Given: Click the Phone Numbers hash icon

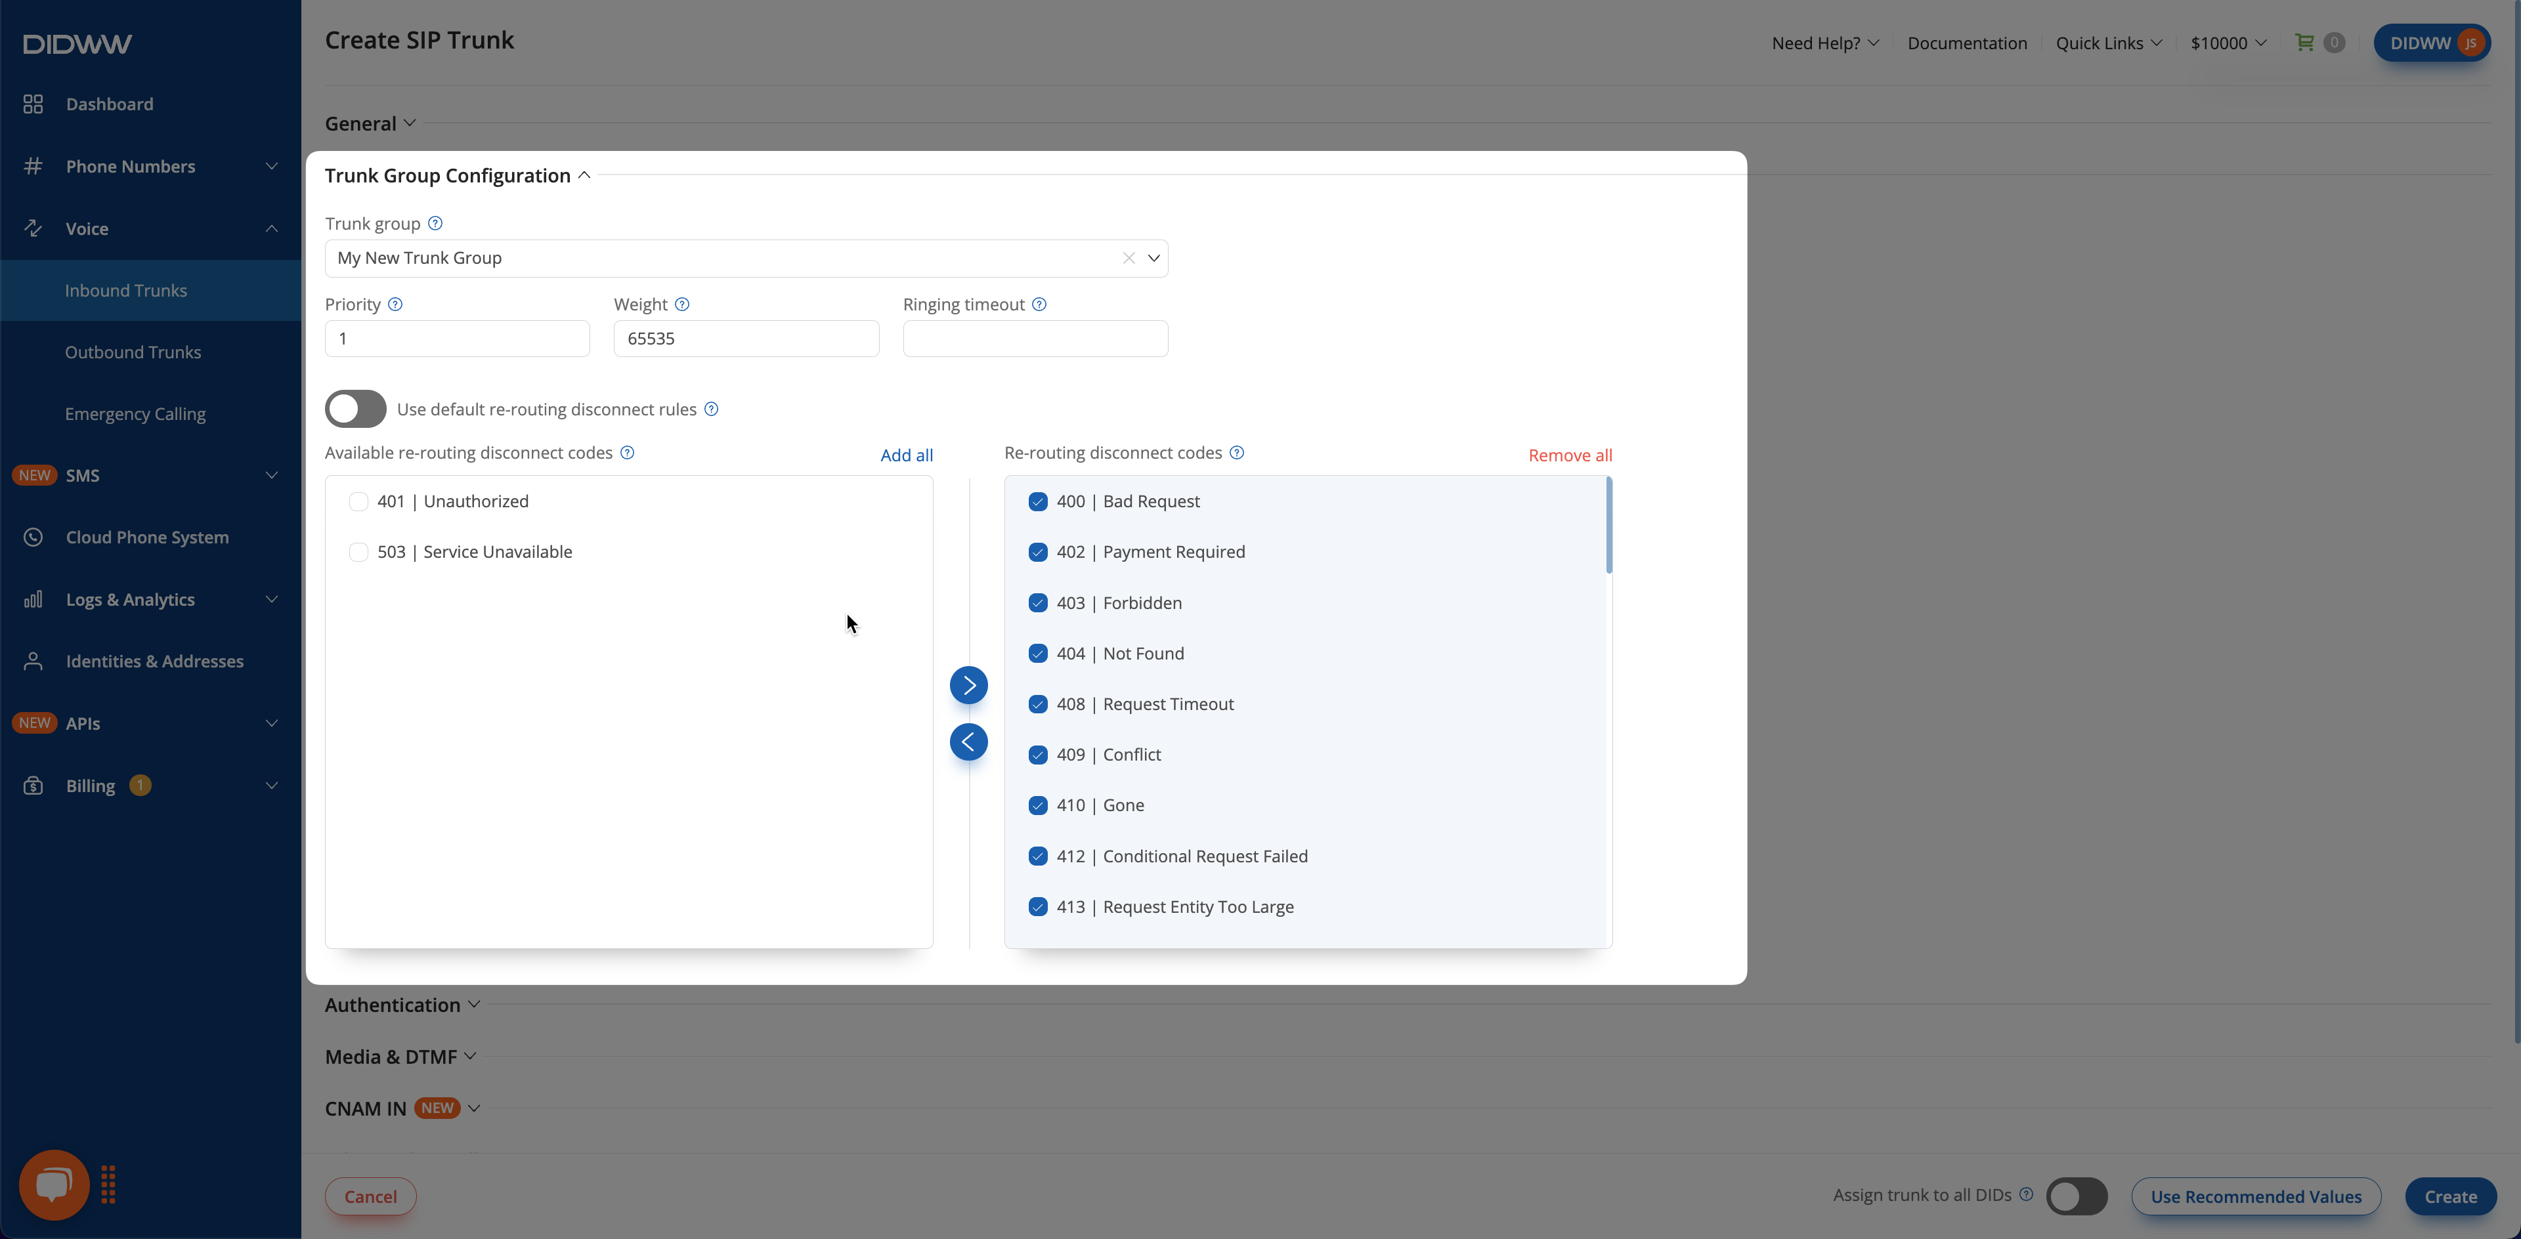Looking at the screenshot, I should 33,166.
